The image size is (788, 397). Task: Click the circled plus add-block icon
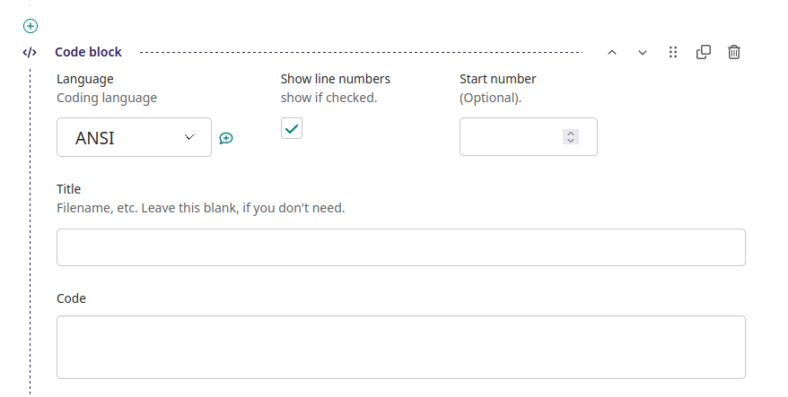click(30, 26)
